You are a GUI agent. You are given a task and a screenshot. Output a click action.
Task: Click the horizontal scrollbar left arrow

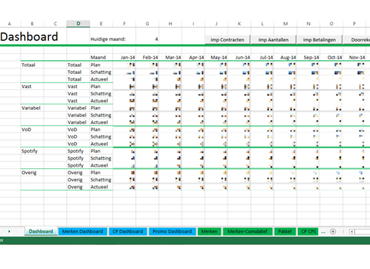352,232
